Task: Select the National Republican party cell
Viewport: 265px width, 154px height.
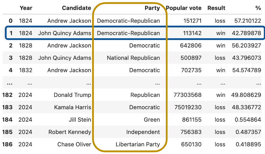Action: (133, 58)
